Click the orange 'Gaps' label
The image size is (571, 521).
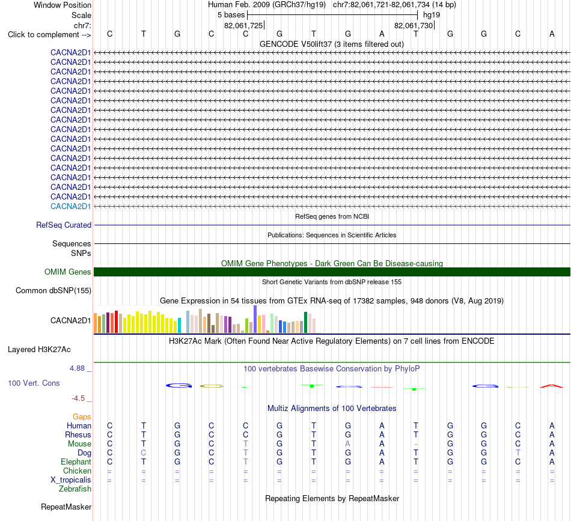coord(82,416)
